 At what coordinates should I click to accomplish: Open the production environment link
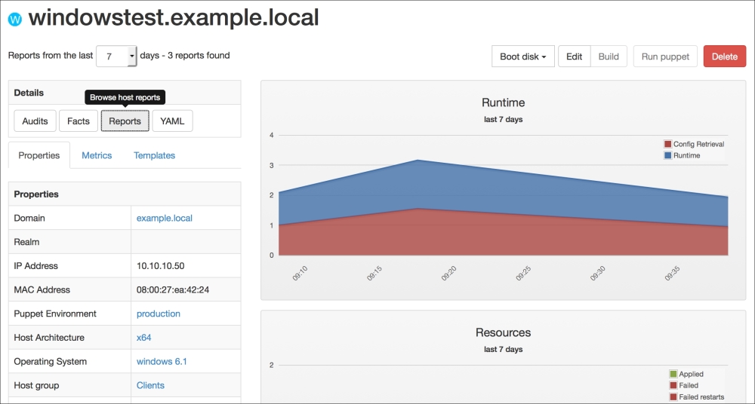[x=159, y=314]
